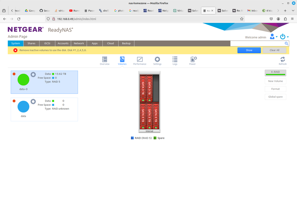This screenshot has height=207, width=297.
Task: Click the New Volume button
Action: pos(275,81)
